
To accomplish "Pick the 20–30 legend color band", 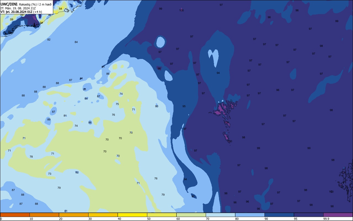I will coord(74,215).
